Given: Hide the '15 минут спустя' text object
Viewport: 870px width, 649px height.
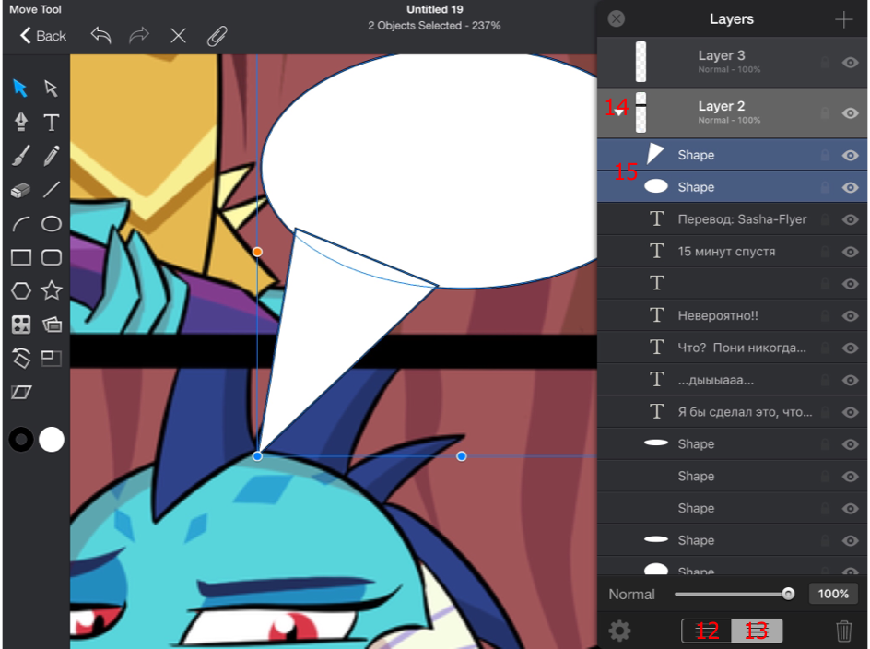Looking at the screenshot, I should pyautogui.click(x=850, y=252).
